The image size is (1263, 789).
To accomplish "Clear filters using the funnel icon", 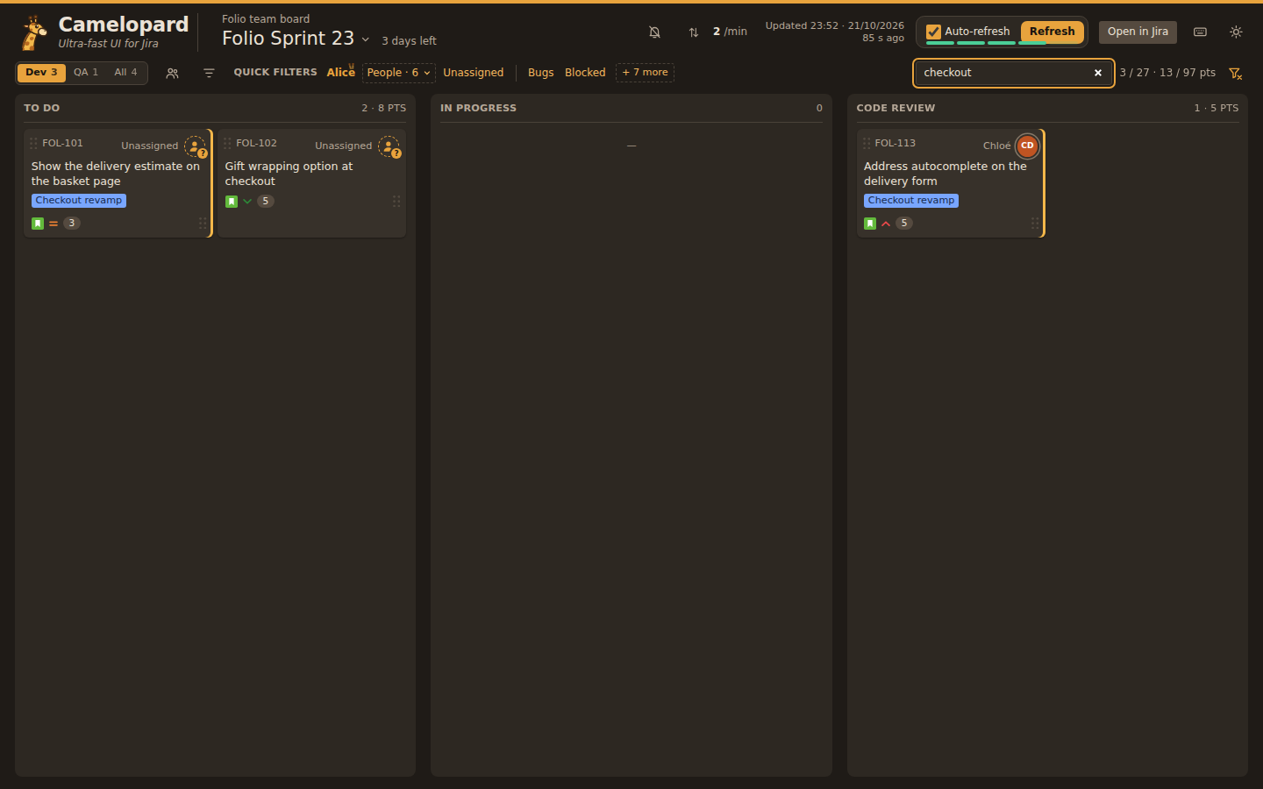I will (x=1235, y=74).
